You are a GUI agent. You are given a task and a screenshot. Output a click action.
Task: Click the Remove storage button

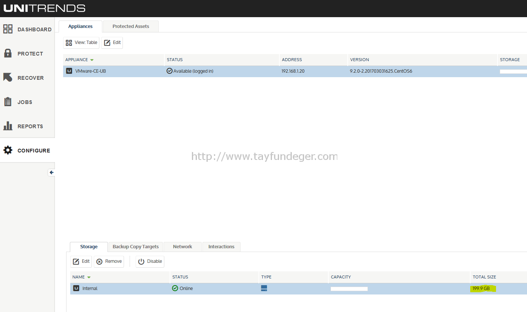click(x=109, y=262)
